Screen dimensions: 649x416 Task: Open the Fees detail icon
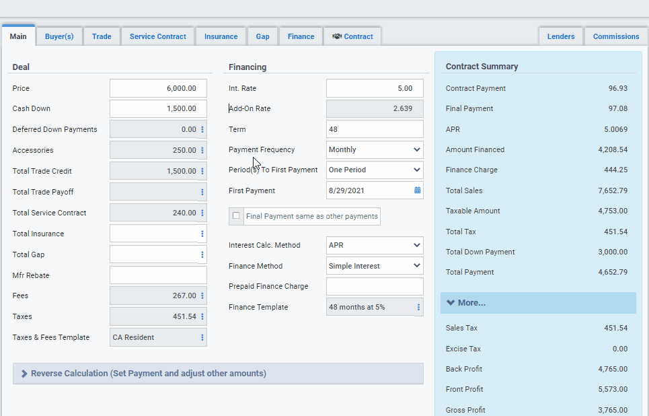202,296
